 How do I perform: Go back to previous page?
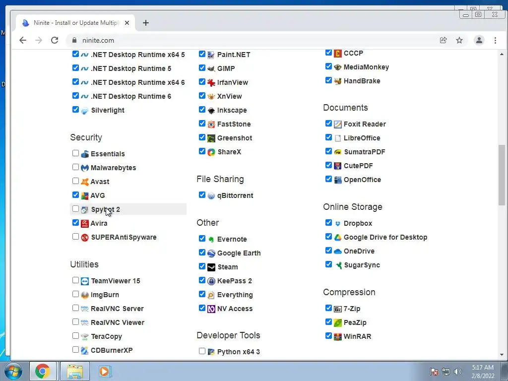[x=23, y=40]
